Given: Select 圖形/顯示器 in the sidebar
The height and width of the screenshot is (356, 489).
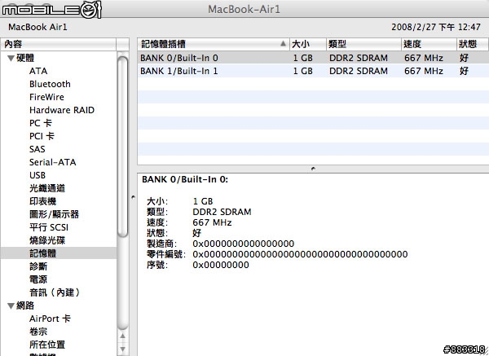Looking at the screenshot, I should [55, 214].
